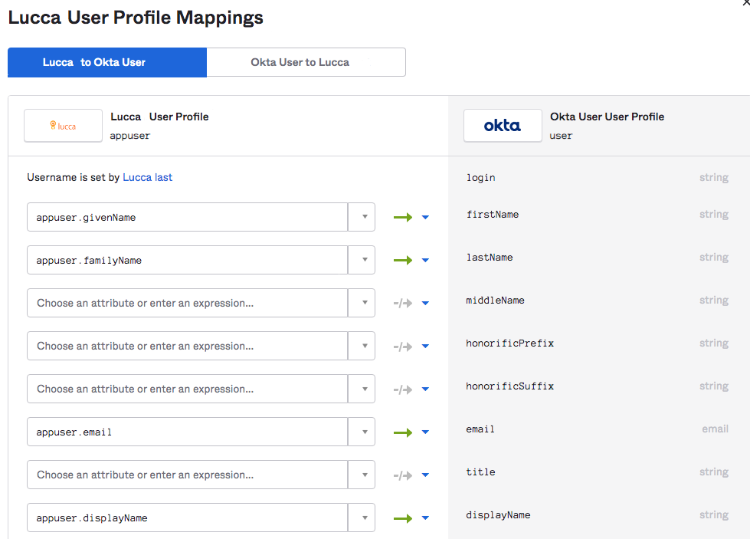Image resolution: width=750 pixels, height=539 pixels.
Task: Edit the appuser.email expression field
Action: (x=188, y=432)
